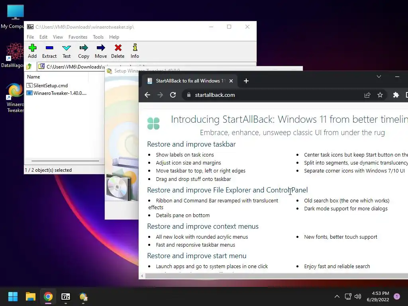Open Chrome's tab search dropdown chevron
The height and width of the screenshot is (306, 408).
pyautogui.click(x=379, y=76)
